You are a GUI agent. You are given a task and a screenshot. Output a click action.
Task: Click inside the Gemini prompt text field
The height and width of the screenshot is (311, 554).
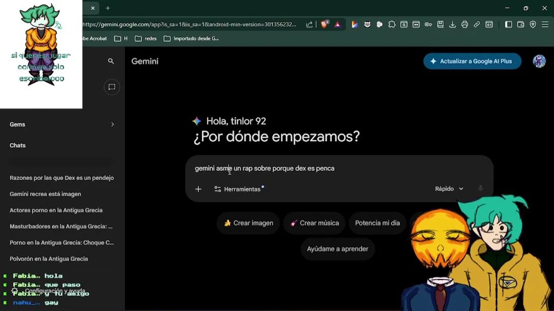tap(339, 168)
